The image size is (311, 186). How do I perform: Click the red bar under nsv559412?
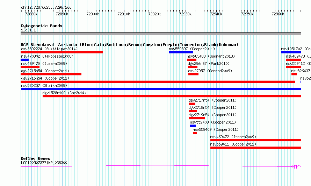tap(294, 67)
